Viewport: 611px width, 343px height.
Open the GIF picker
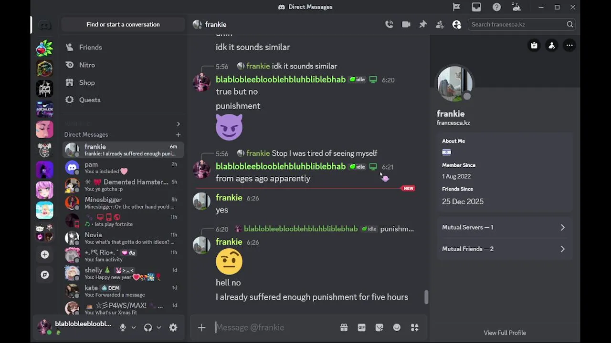coord(361,327)
